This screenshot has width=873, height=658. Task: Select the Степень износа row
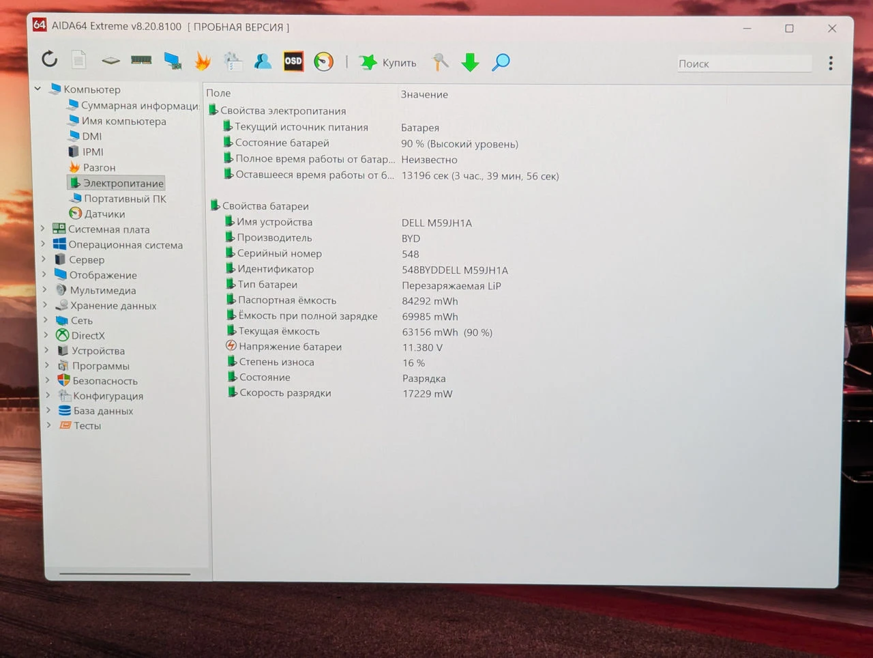pos(326,362)
